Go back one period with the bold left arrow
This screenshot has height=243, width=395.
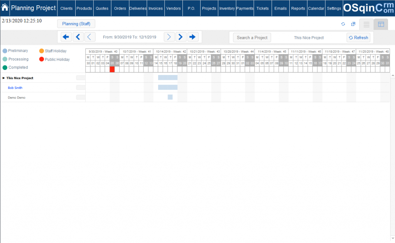[x=78, y=37]
